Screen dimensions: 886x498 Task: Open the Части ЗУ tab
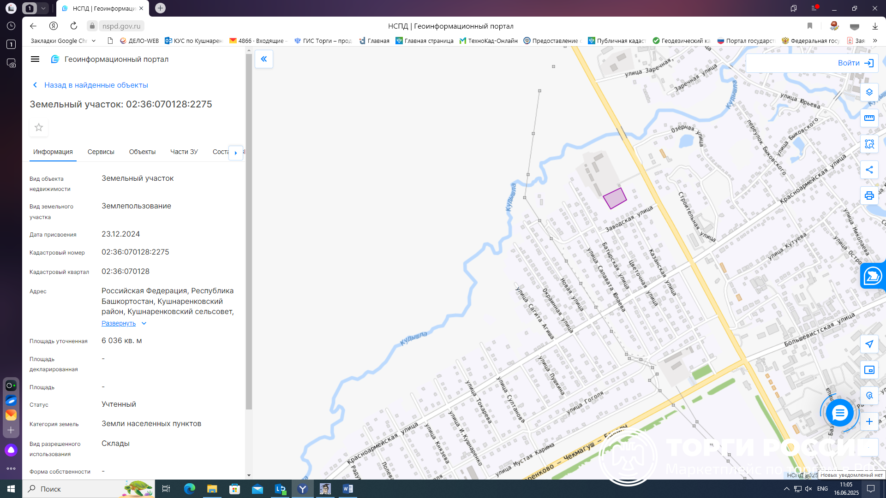click(x=184, y=152)
